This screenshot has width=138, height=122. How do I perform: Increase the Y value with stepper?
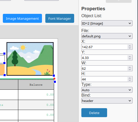pos(130,57)
